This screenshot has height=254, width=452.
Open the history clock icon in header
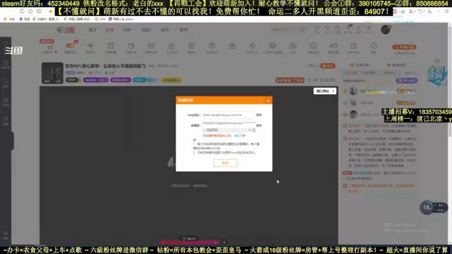pyautogui.click(x=317, y=29)
